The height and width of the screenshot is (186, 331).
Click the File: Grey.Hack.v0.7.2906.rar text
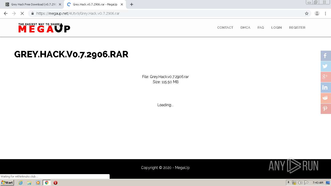[165, 77]
